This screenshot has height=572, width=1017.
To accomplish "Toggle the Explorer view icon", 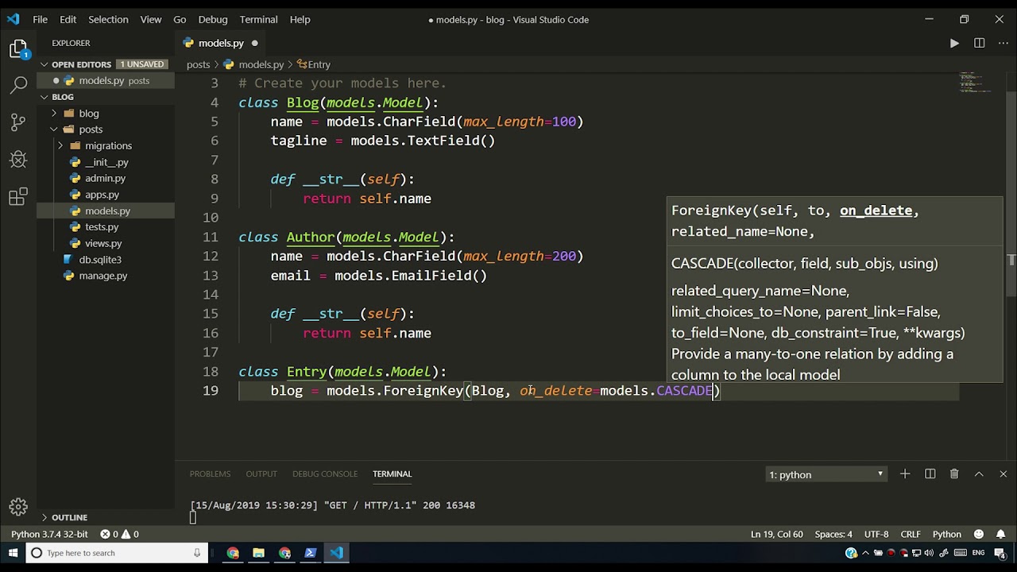I will point(18,49).
